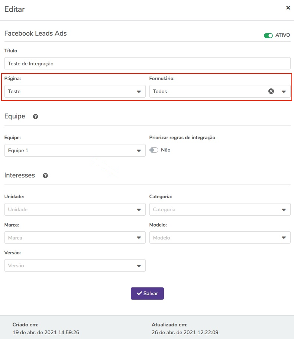
Task: Click the help icon next to Equipe heading
Action: pyautogui.click(x=36, y=117)
